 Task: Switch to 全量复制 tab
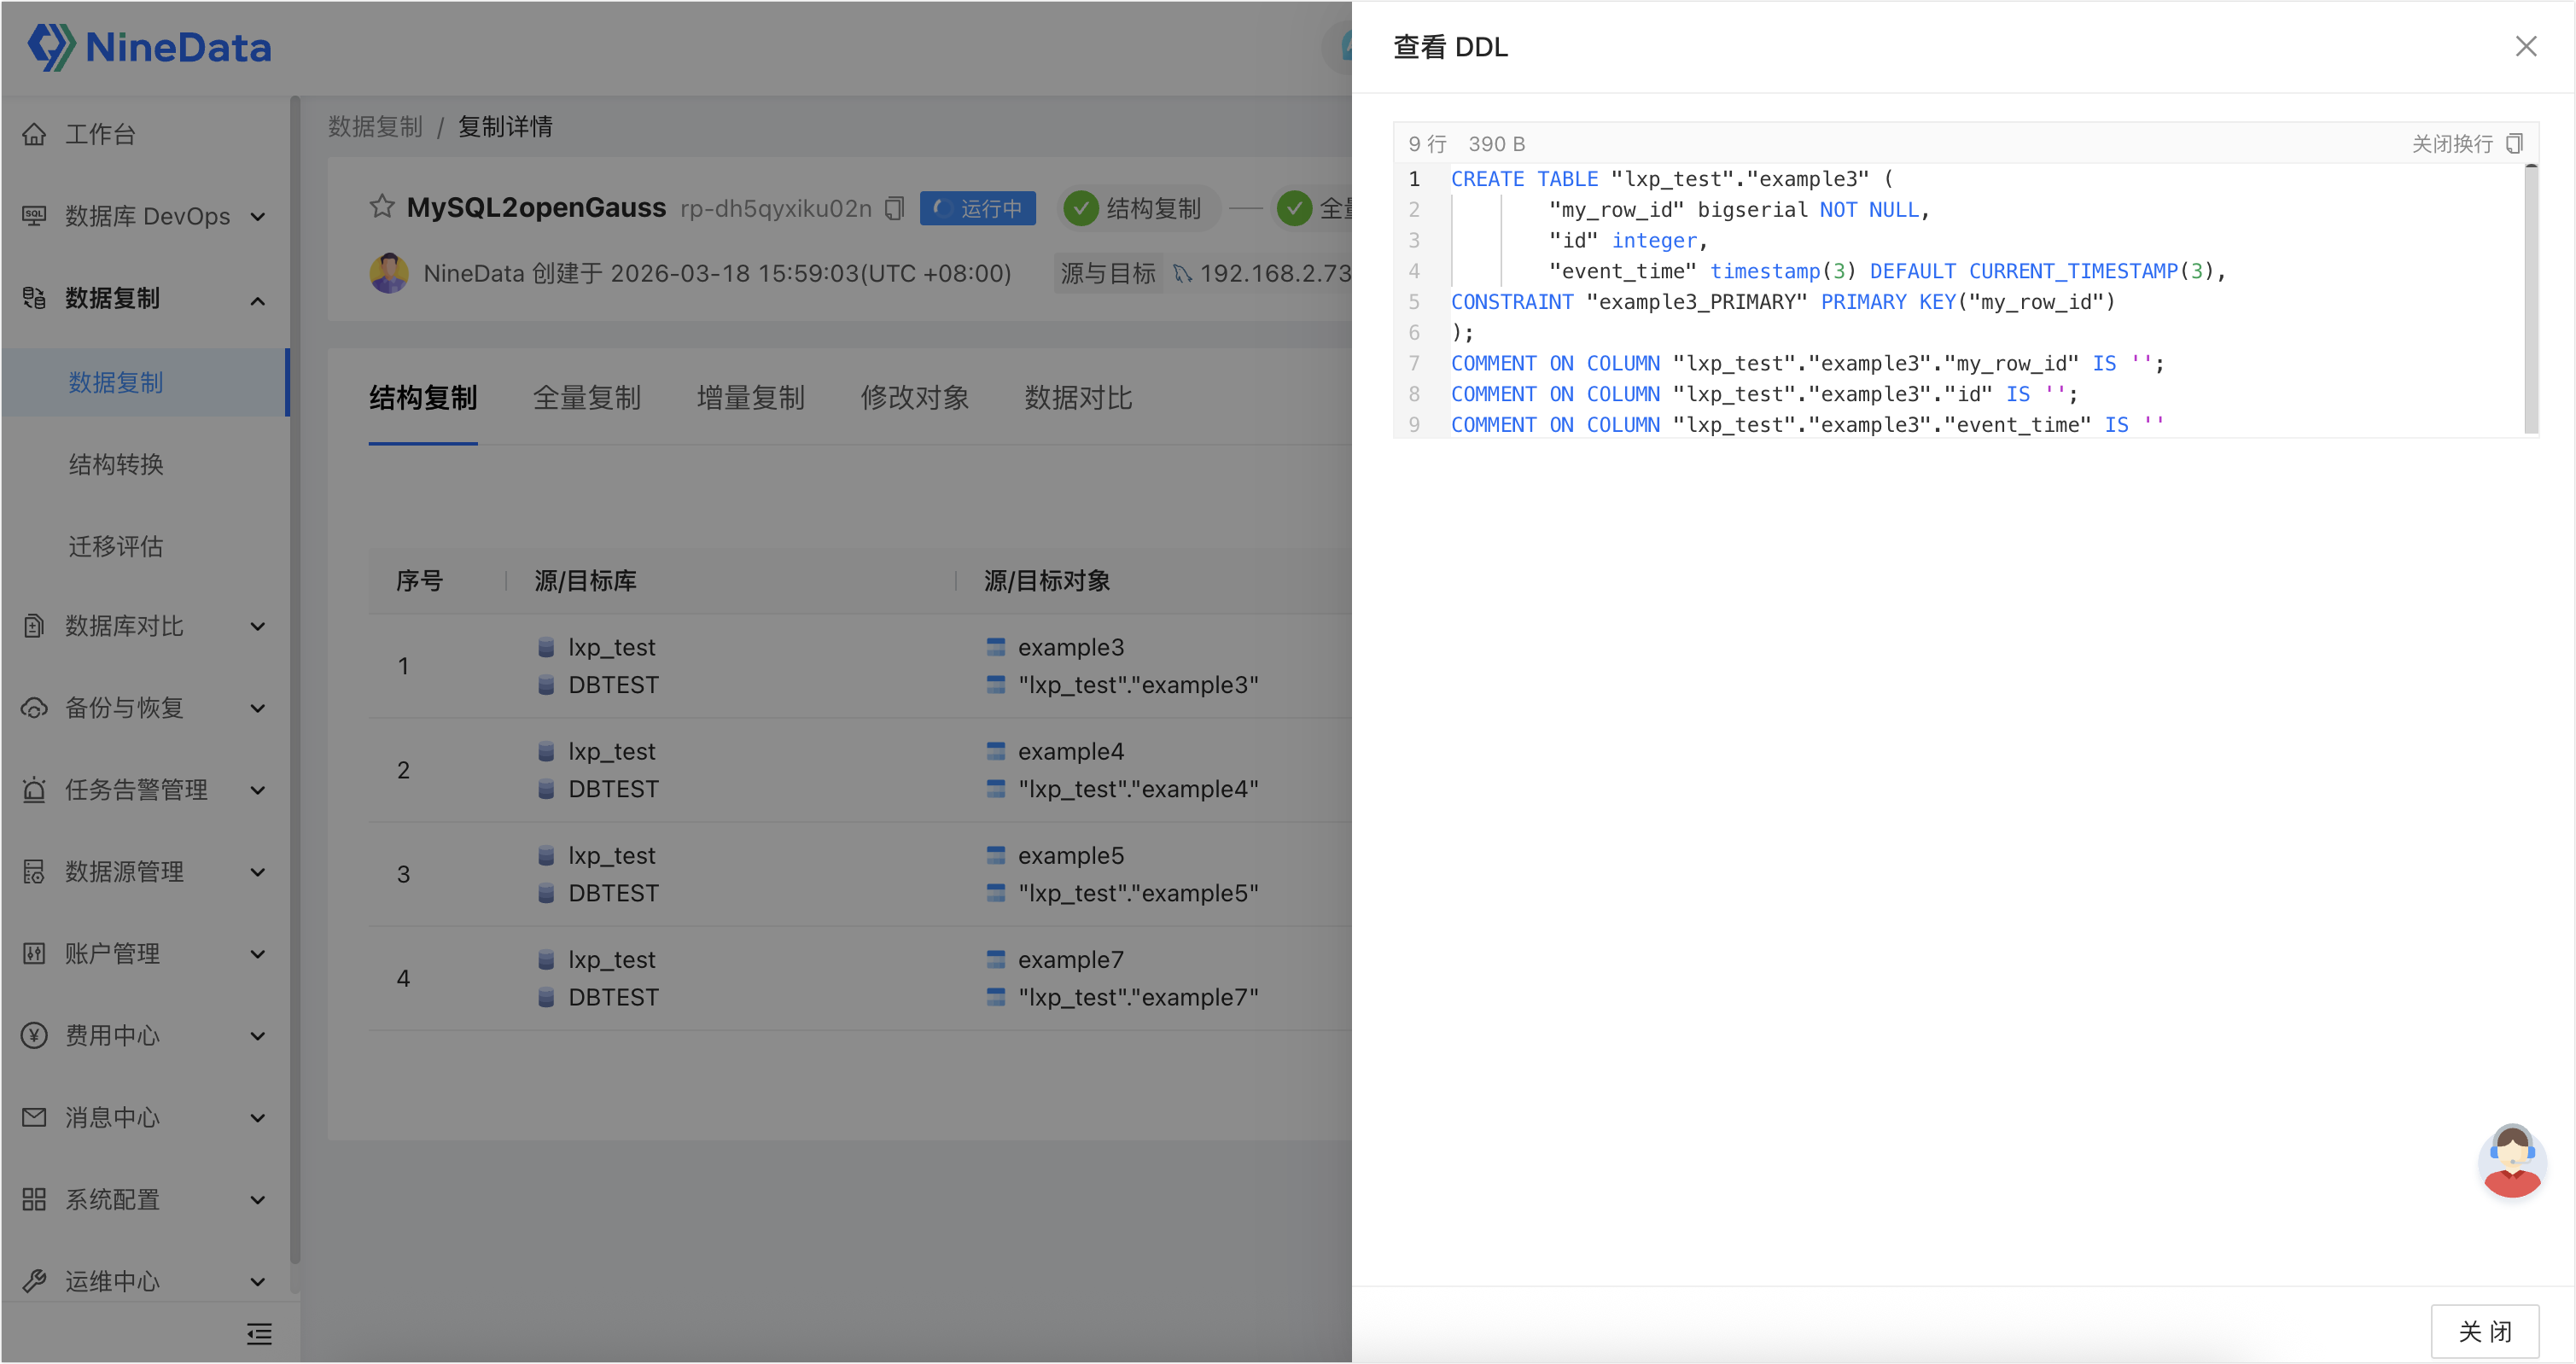(x=587, y=398)
